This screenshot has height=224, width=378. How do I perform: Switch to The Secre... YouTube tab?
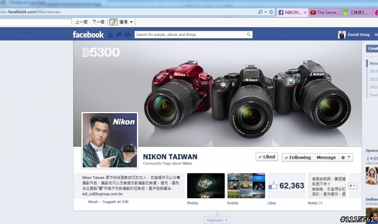click(325, 12)
